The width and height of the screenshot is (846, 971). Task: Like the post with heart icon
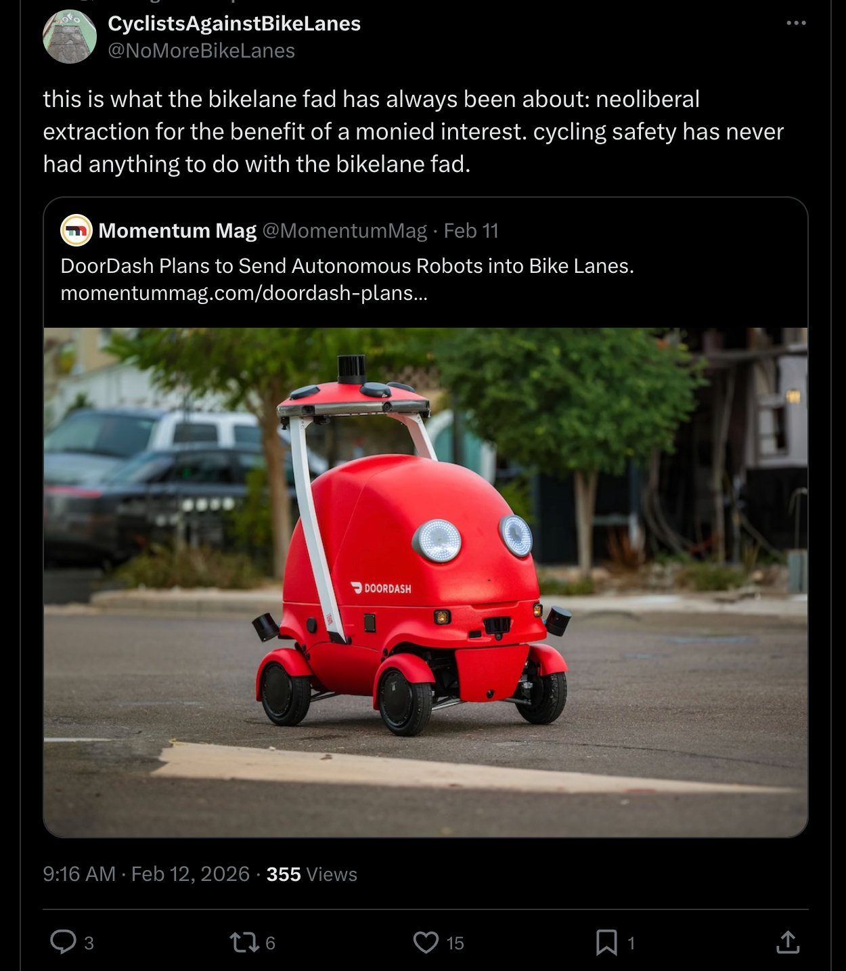click(426, 942)
